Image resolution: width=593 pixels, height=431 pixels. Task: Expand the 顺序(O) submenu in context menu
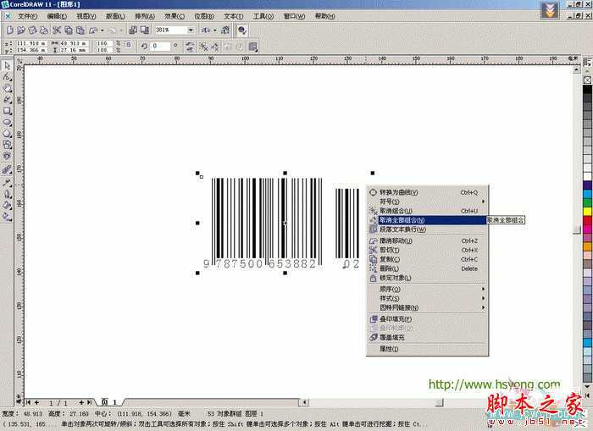tap(427, 290)
